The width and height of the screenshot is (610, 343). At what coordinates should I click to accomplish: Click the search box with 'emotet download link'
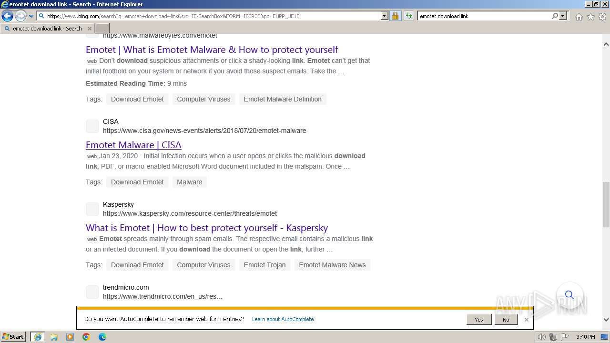[x=484, y=16]
